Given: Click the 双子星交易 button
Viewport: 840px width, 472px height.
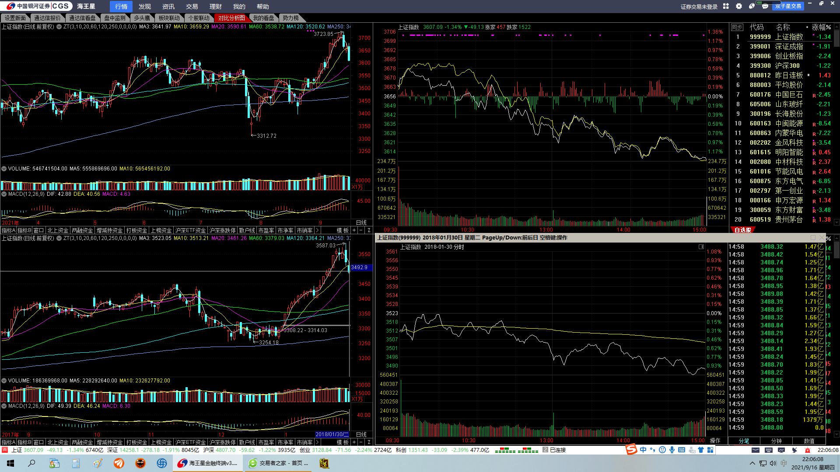Looking at the screenshot, I should [x=787, y=6].
